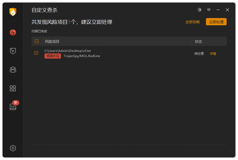Open the protection center shield icon
Image resolution: width=238 pixels, height=160 pixels.
[x=13, y=51]
